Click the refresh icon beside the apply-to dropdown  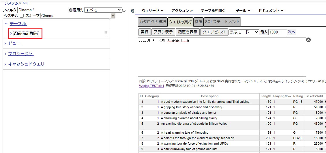[x=124, y=10]
